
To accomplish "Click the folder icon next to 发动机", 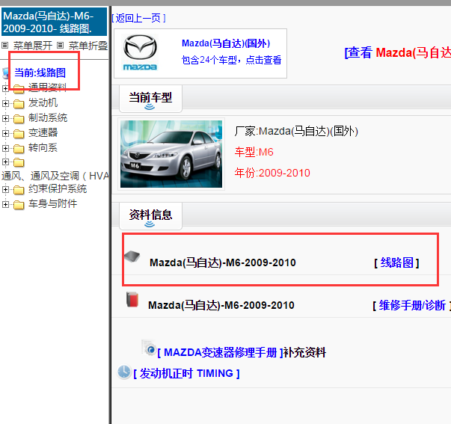I will pos(19,103).
